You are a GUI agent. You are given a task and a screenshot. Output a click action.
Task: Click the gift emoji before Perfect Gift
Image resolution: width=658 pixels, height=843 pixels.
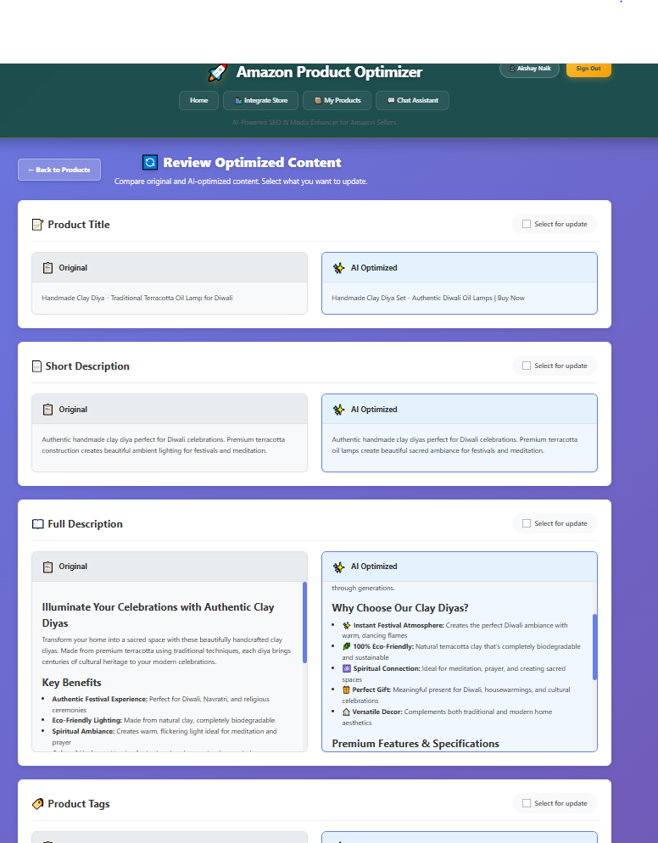(346, 689)
